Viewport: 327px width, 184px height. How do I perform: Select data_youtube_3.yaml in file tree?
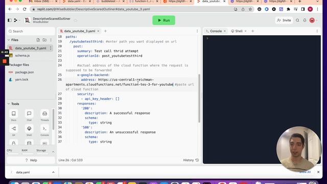pos(30,48)
